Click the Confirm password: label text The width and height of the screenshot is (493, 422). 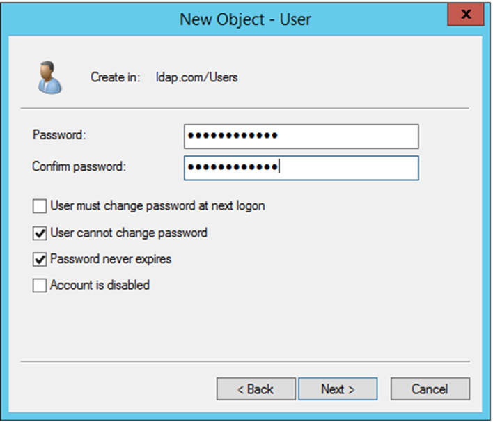tap(79, 166)
